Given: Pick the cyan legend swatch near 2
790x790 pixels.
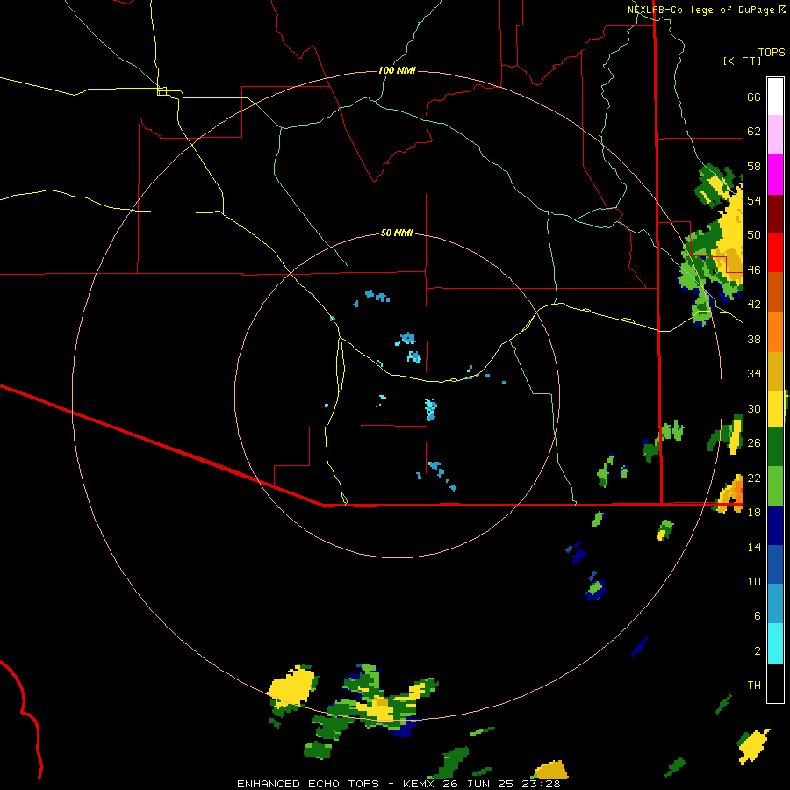Looking at the screenshot, I should point(775,643).
